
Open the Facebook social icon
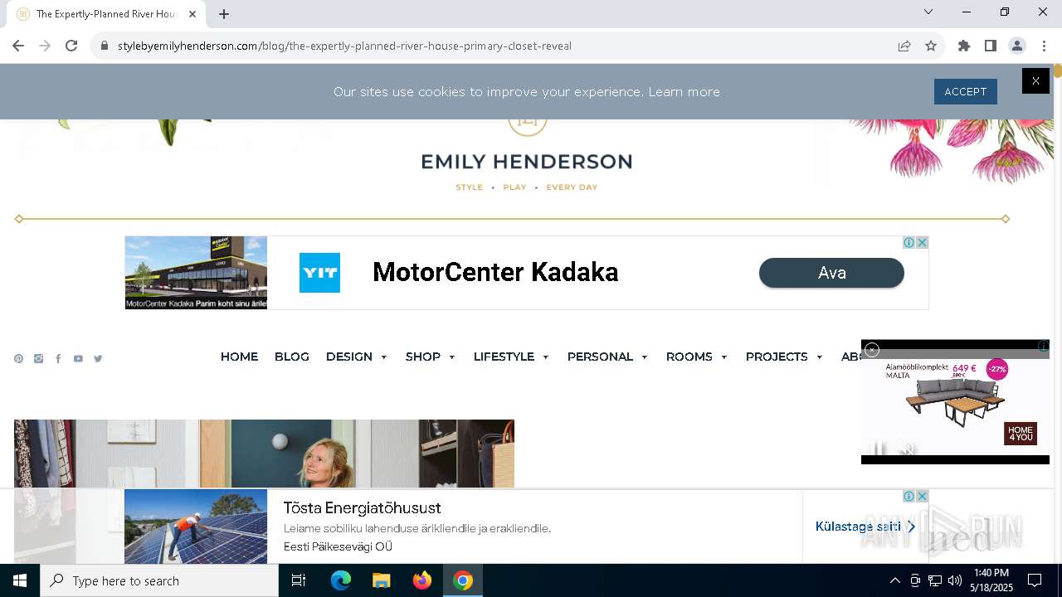tap(58, 359)
